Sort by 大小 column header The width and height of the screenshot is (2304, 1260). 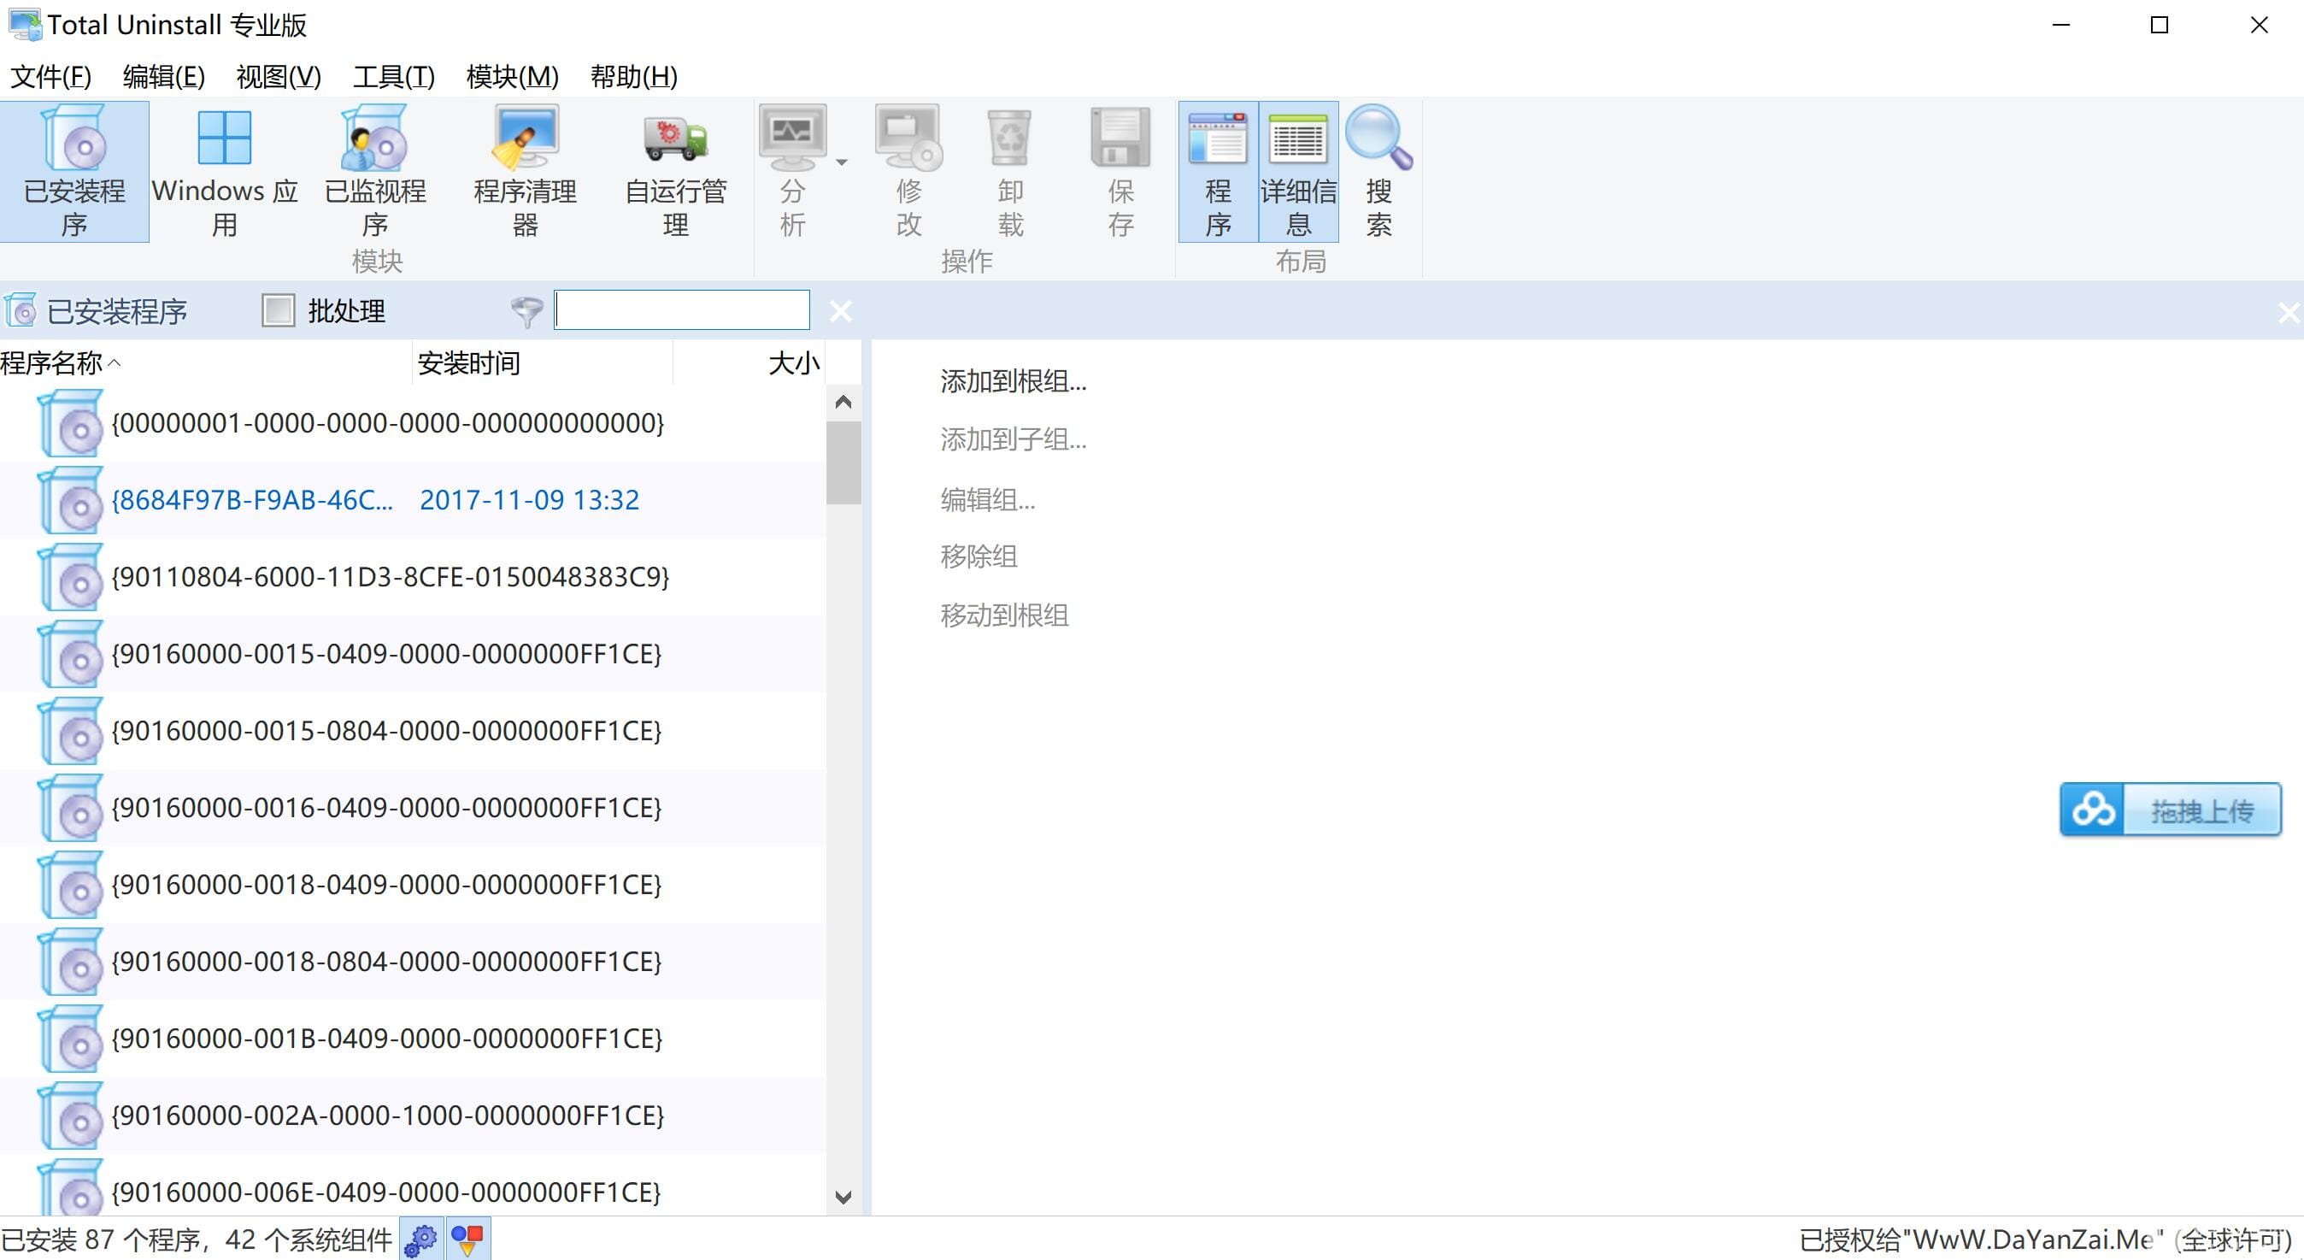click(x=749, y=363)
